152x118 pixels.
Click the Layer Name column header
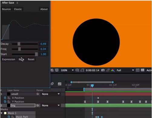point(13,90)
